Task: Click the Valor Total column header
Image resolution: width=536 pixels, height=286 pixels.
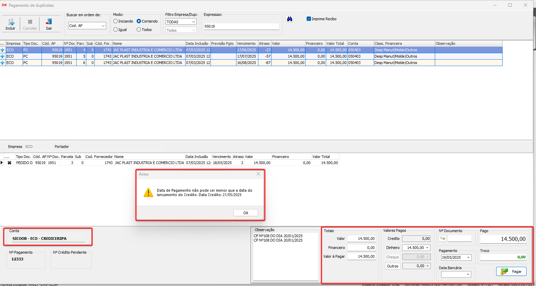Action: [x=336, y=43]
